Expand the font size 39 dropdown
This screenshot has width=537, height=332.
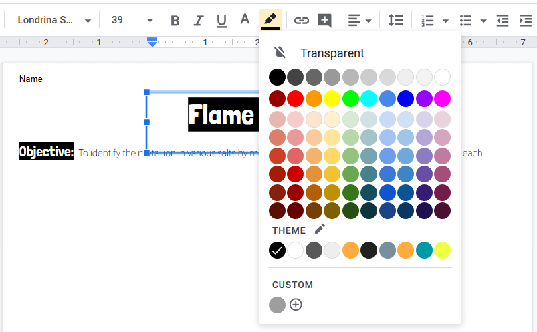(149, 21)
